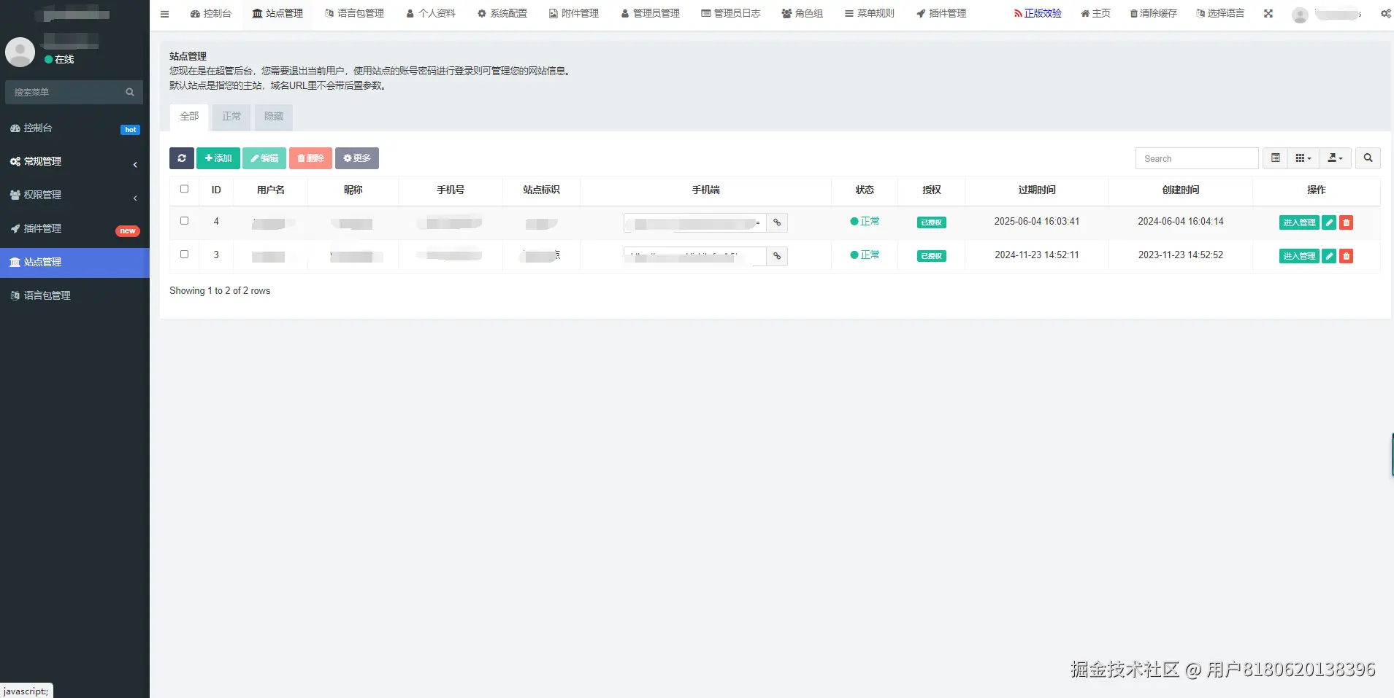Open the 角色组 top navigation tab
Viewport: 1394px width, 698px height.
coord(802,14)
